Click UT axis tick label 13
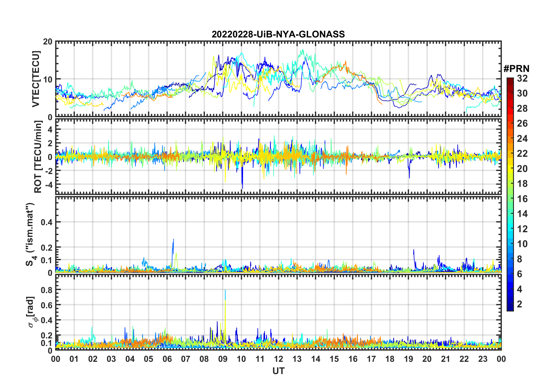 point(297,359)
